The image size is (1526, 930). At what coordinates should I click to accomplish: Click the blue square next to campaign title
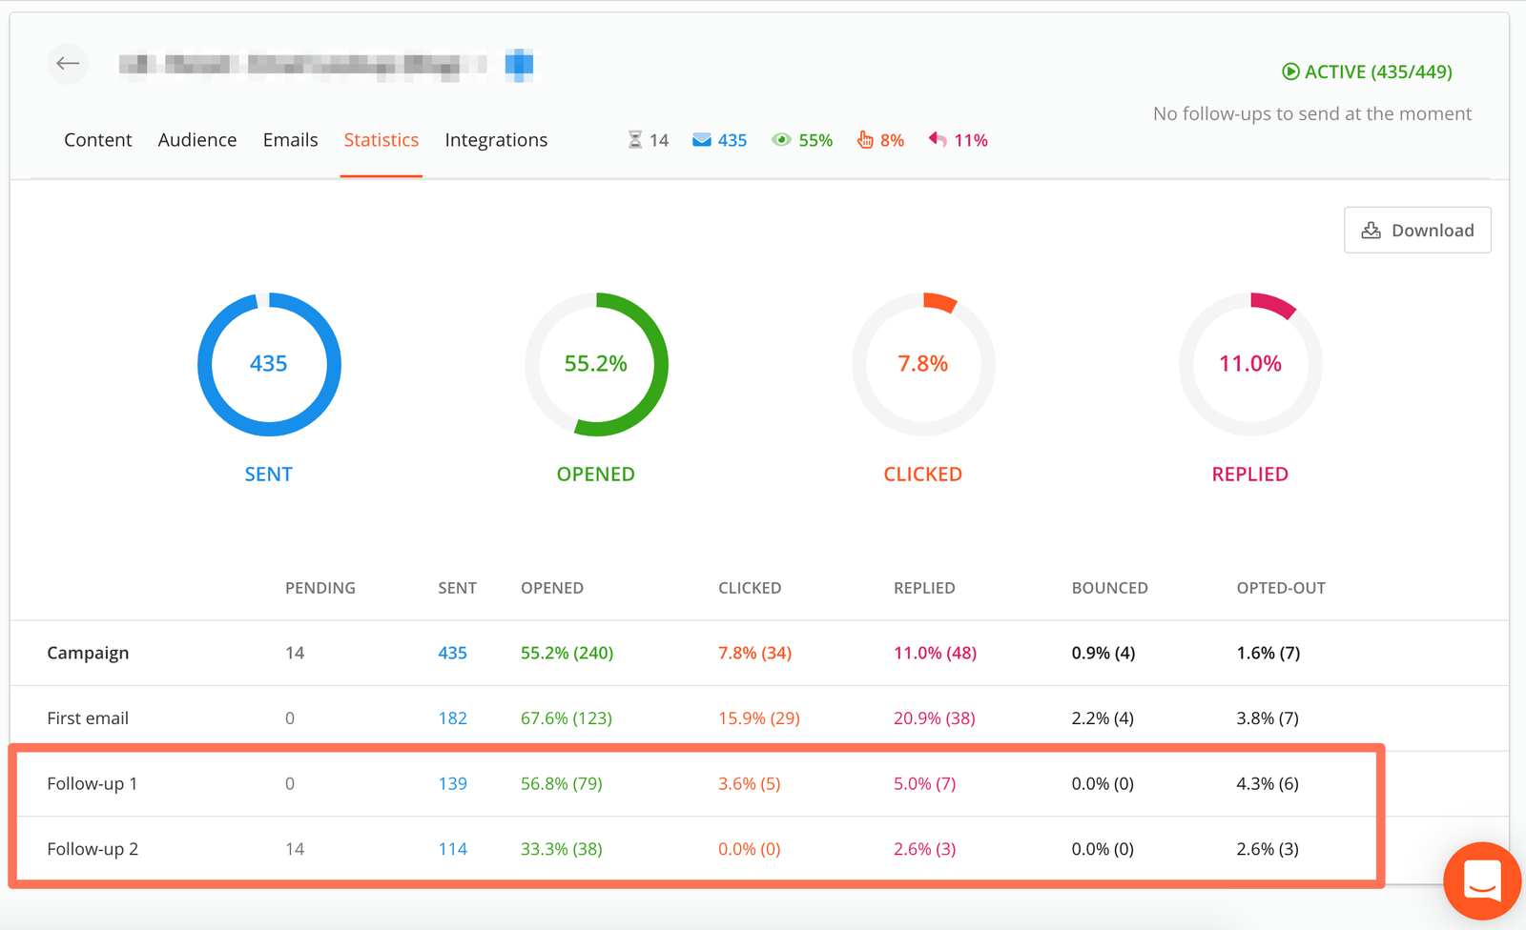point(519,64)
